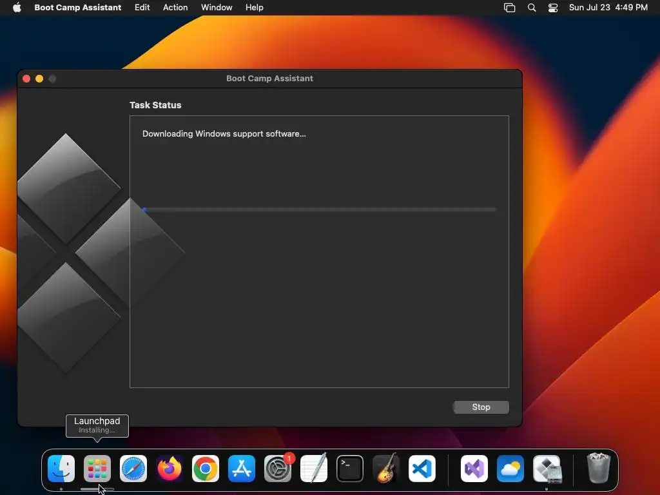The width and height of the screenshot is (660, 495).
Task: Click the download progress bar
Action: (x=320, y=209)
